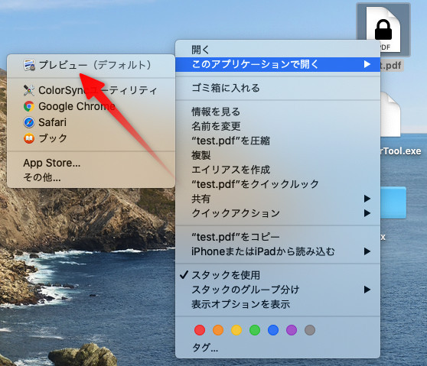Apply the green tag color

[x=255, y=330]
